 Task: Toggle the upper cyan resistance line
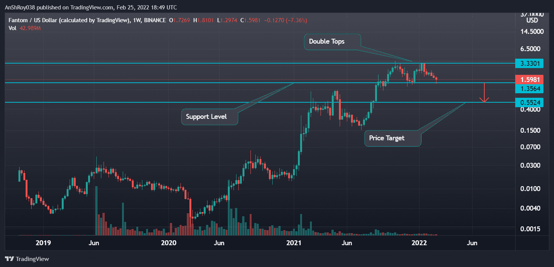(x=226, y=62)
